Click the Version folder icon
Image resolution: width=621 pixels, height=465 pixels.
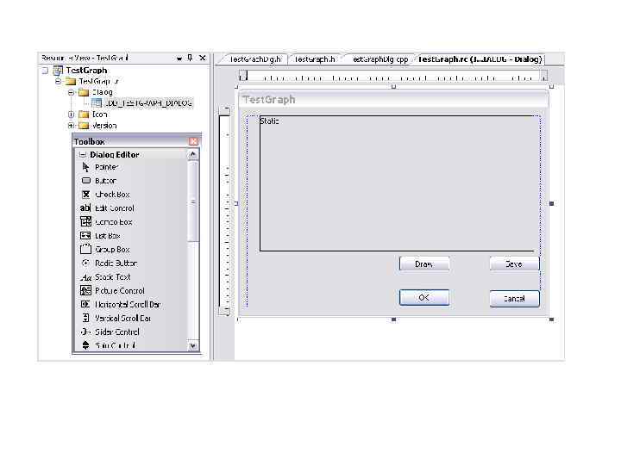tap(84, 126)
